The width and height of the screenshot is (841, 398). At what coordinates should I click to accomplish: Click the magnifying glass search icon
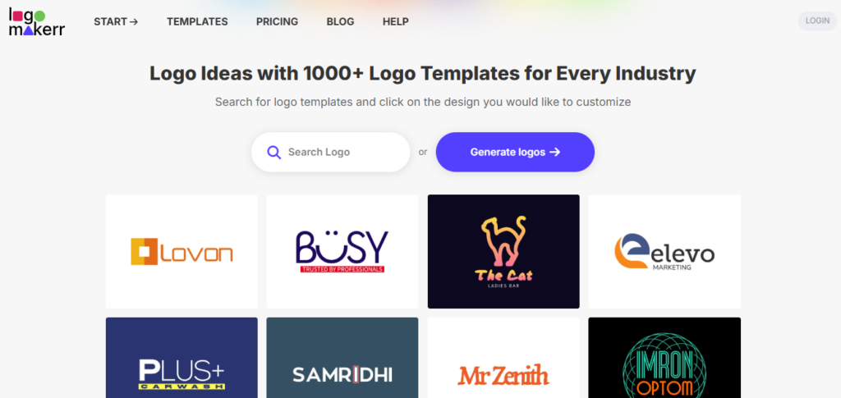click(x=274, y=153)
